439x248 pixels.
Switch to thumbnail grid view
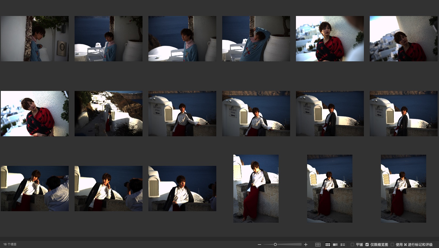(328, 245)
